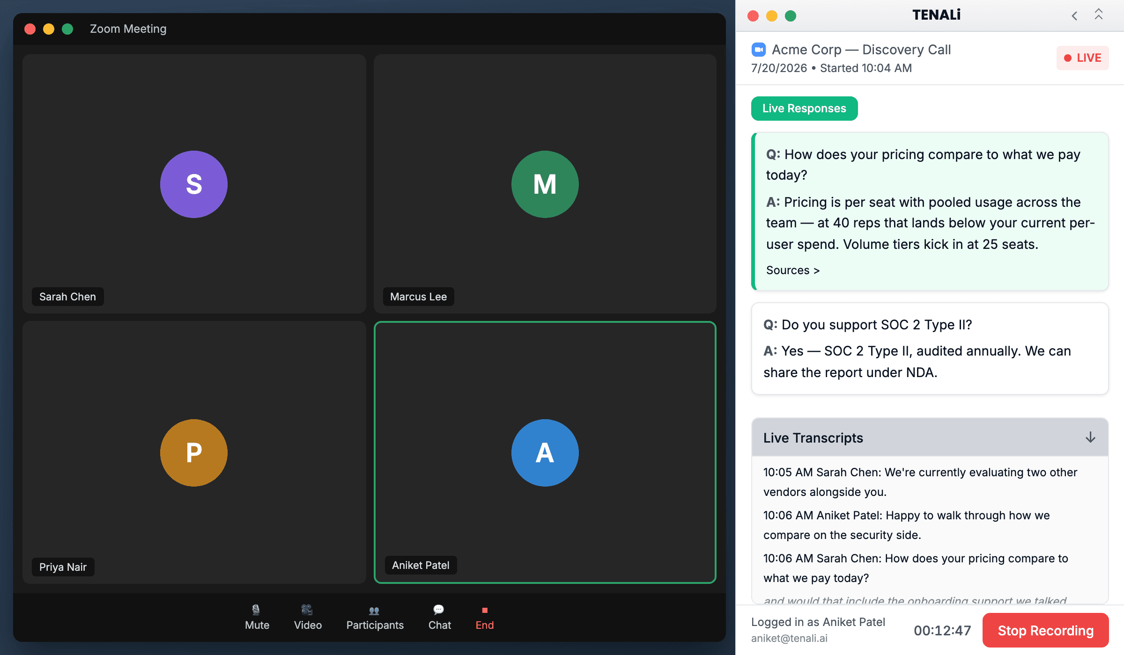Mute the microphone in the Zoom toolbar
This screenshot has height=655, width=1124.
point(257,618)
